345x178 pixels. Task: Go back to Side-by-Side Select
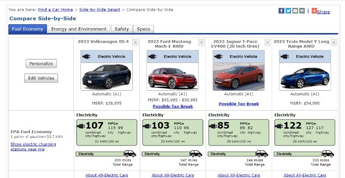click(100, 10)
